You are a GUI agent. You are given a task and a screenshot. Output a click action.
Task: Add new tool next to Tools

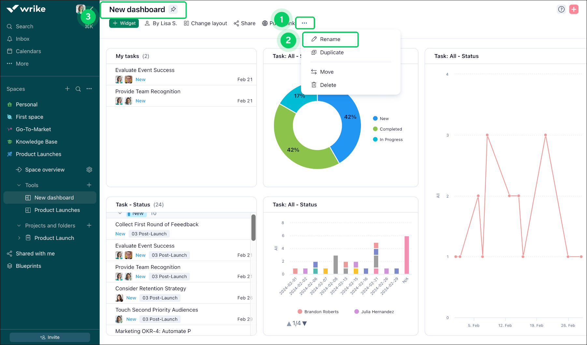coord(89,185)
